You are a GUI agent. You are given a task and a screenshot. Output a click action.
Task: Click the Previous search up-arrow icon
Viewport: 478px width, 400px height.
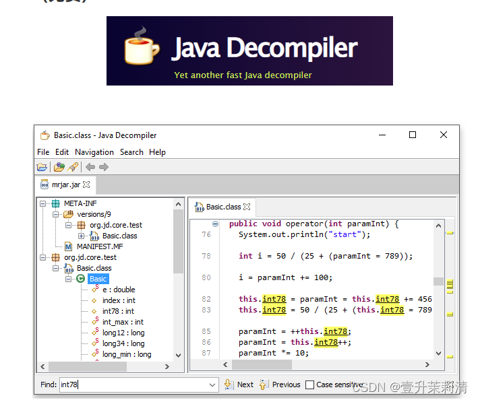coord(264,385)
